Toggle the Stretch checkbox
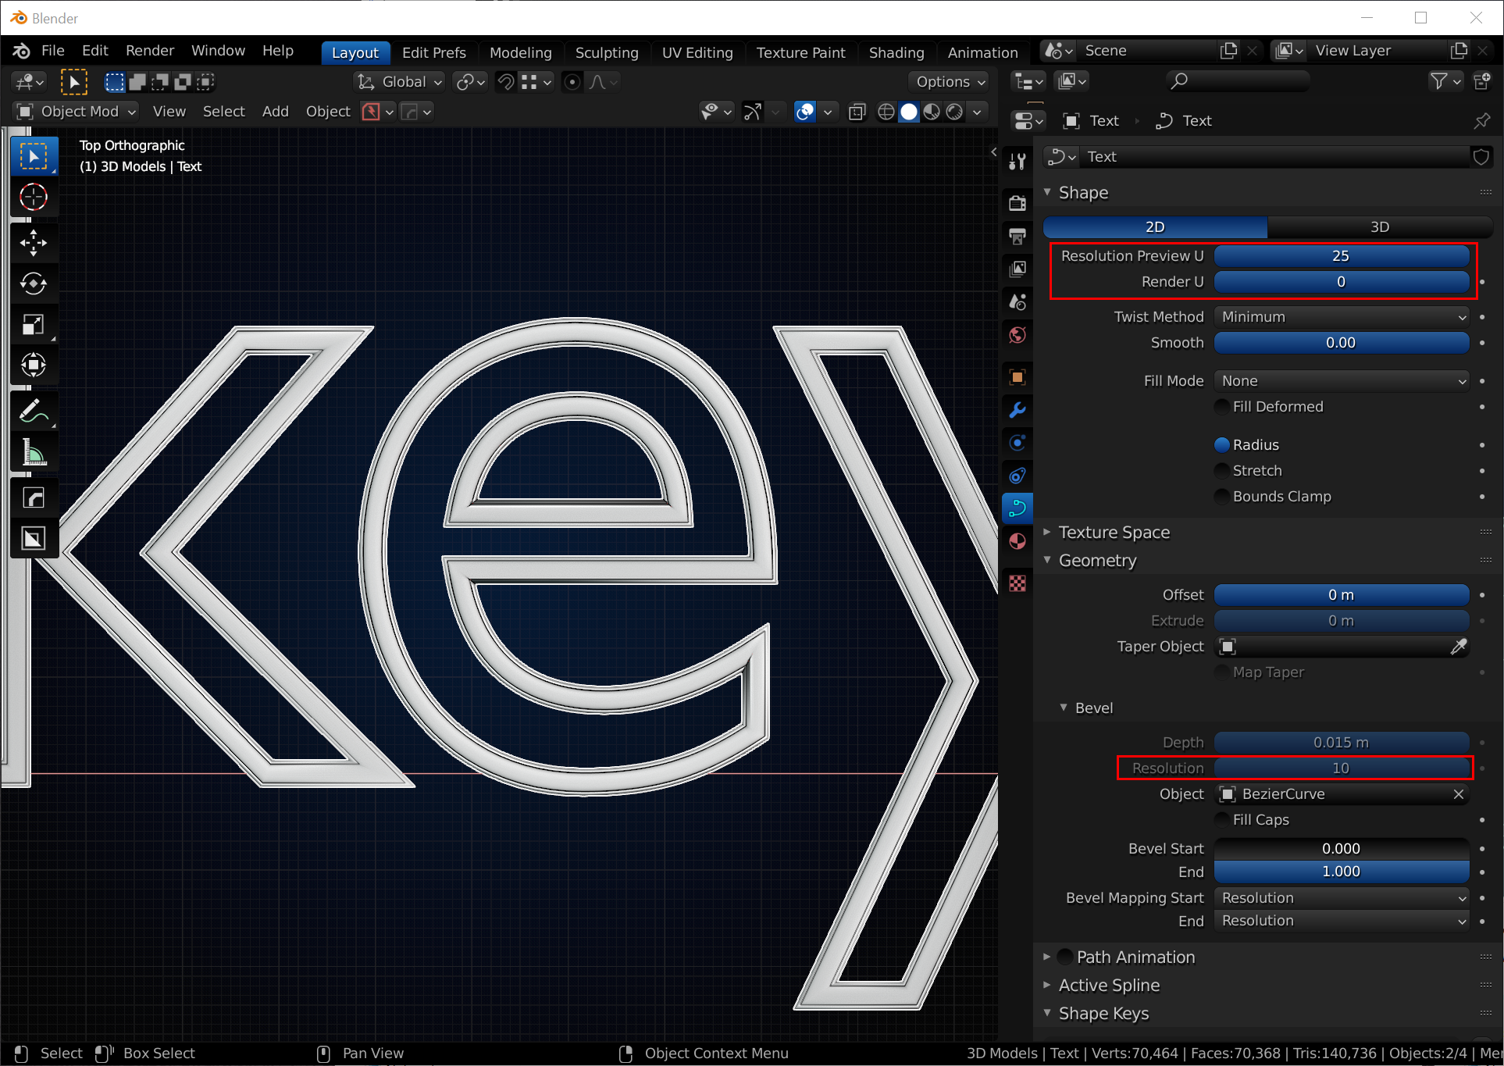The image size is (1504, 1066). pyautogui.click(x=1222, y=470)
